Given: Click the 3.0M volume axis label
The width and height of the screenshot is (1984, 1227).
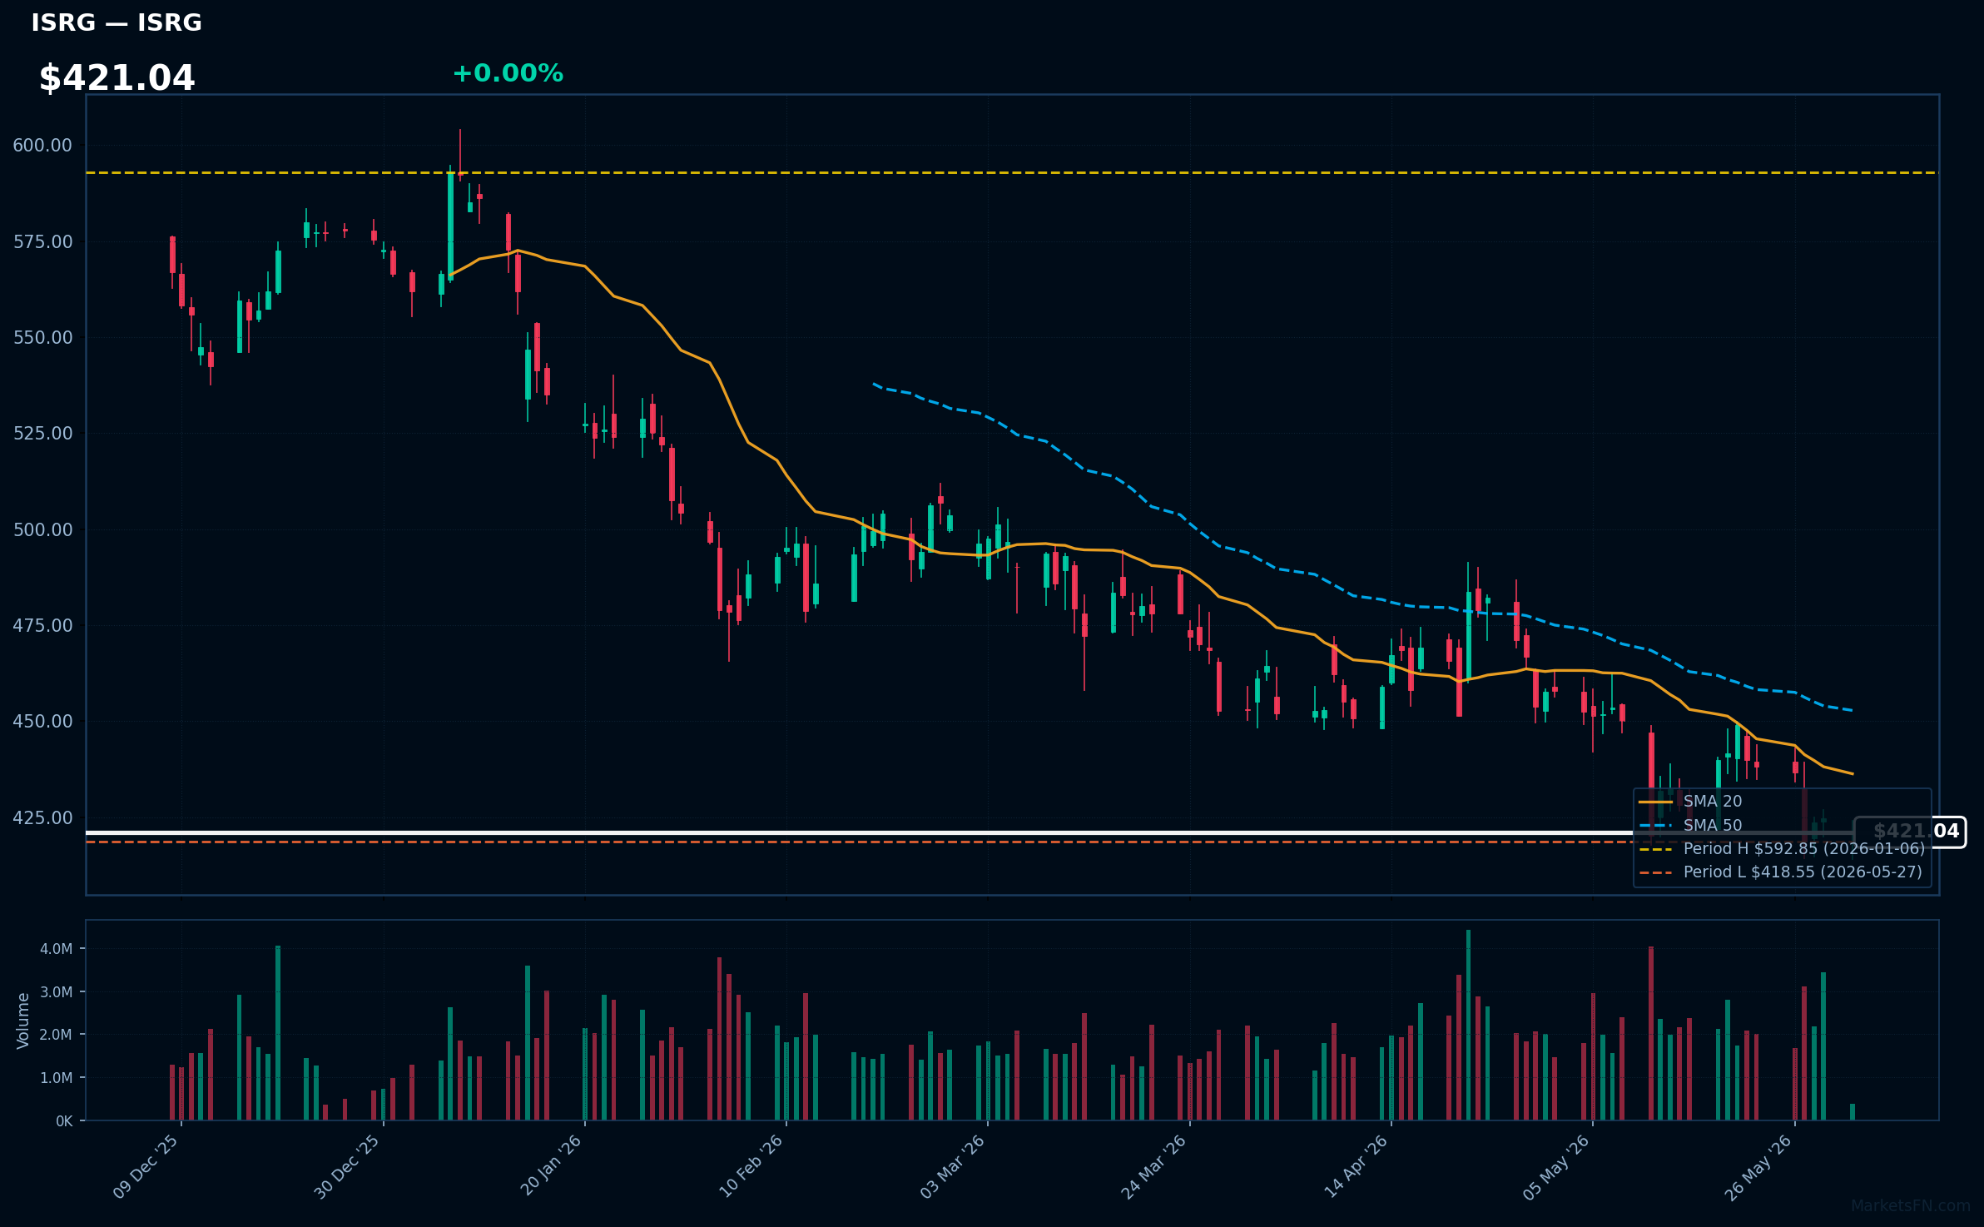Looking at the screenshot, I should tap(57, 992).
